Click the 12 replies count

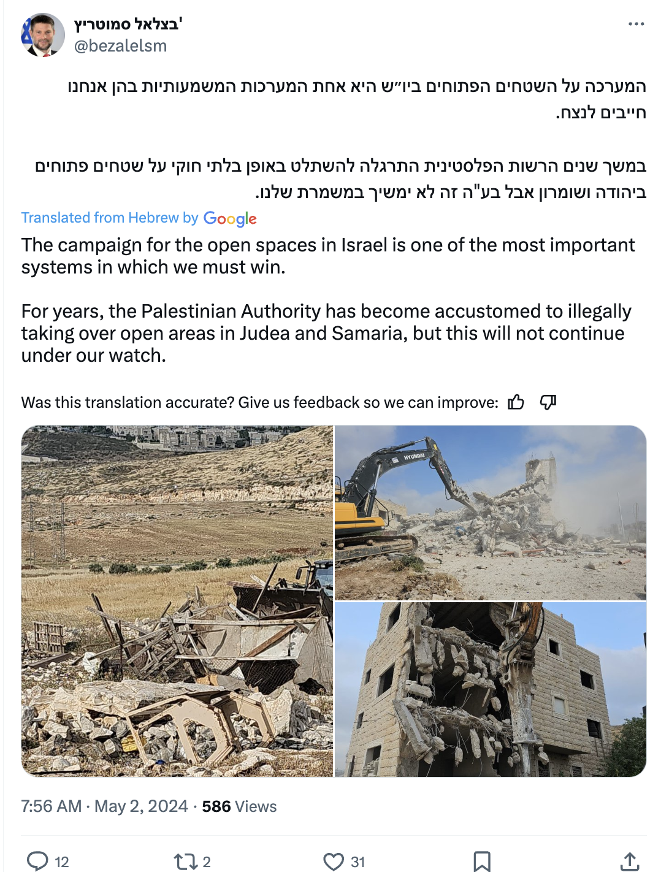[62, 862]
